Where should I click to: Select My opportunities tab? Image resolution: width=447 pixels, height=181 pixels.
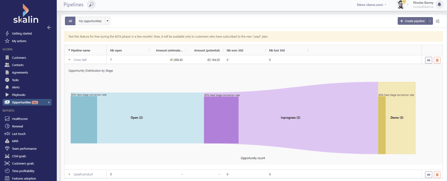click(x=90, y=21)
